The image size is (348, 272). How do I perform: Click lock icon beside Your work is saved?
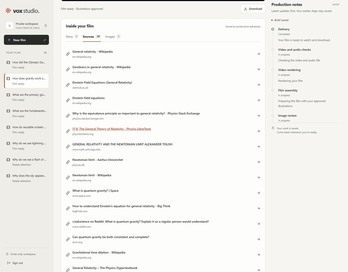(273, 128)
